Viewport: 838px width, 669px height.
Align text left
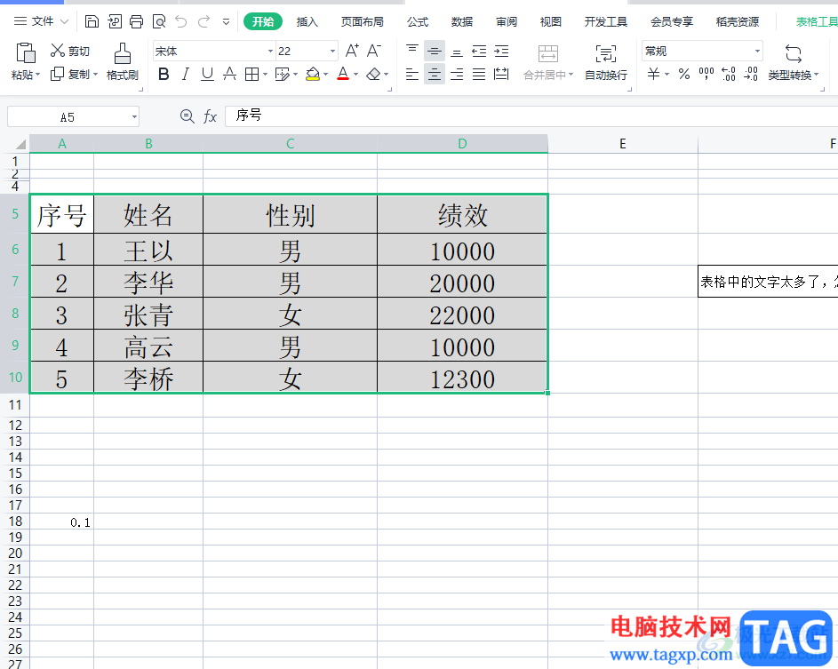tap(412, 74)
